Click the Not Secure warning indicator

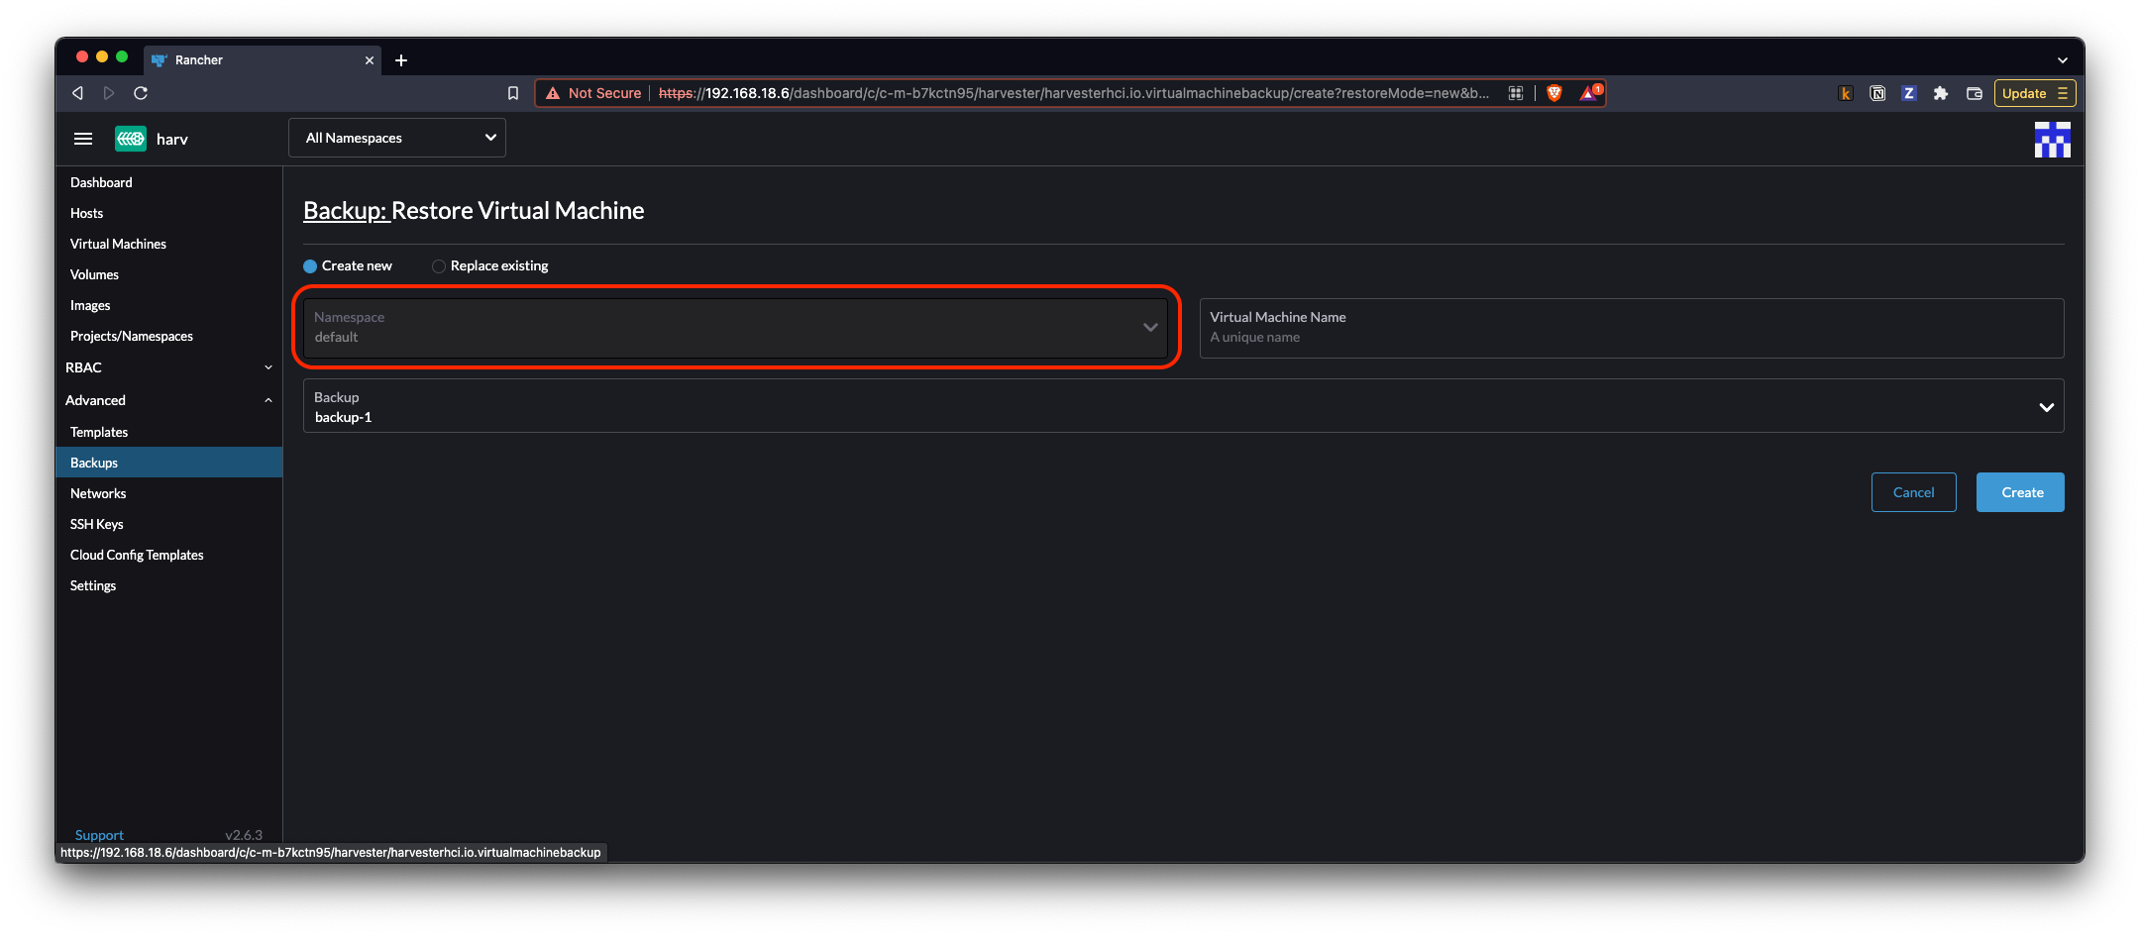point(592,93)
